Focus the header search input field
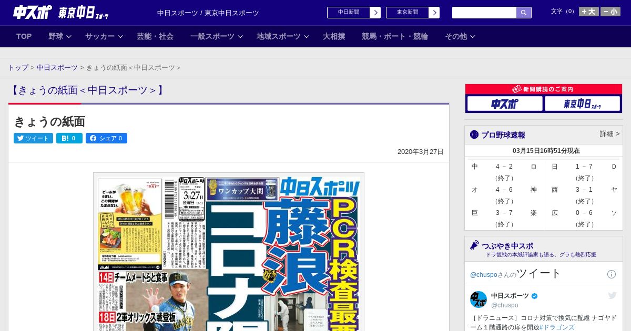The image size is (631, 331). (484, 13)
